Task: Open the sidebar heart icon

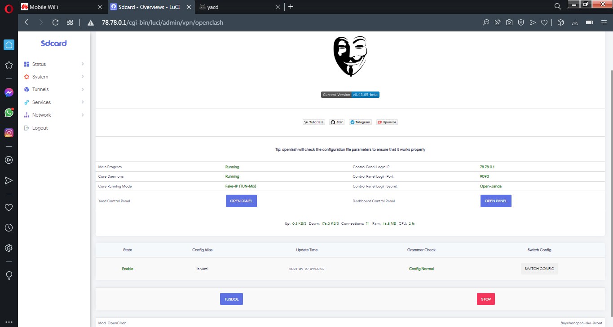Action: [x=9, y=207]
